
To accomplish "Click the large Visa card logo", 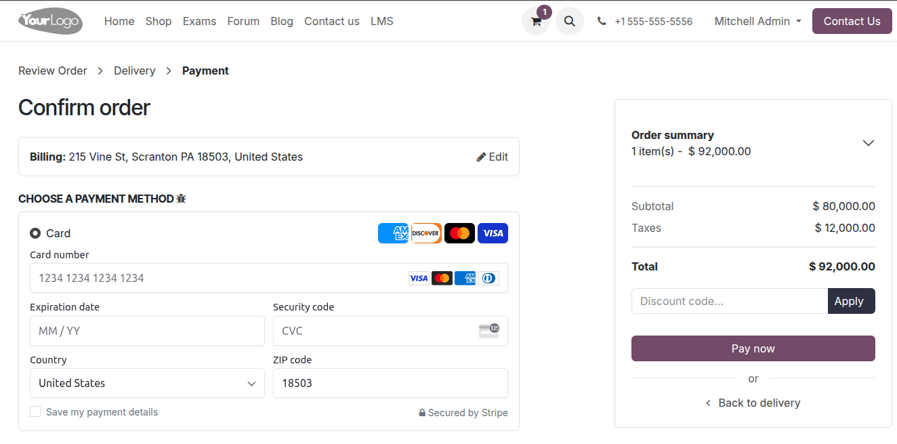I will point(493,233).
